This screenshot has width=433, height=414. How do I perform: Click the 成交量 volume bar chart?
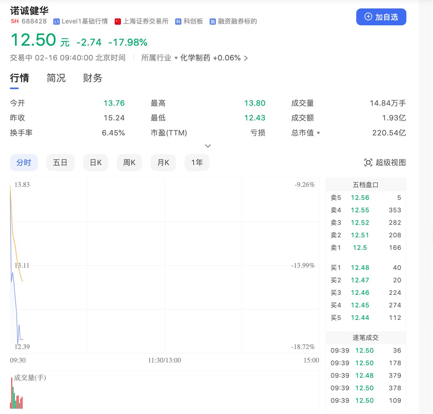pyautogui.click(x=164, y=390)
